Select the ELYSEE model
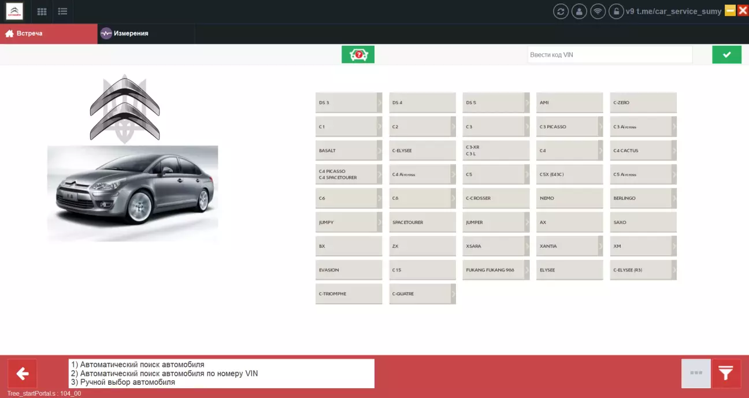 click(569, 270)
